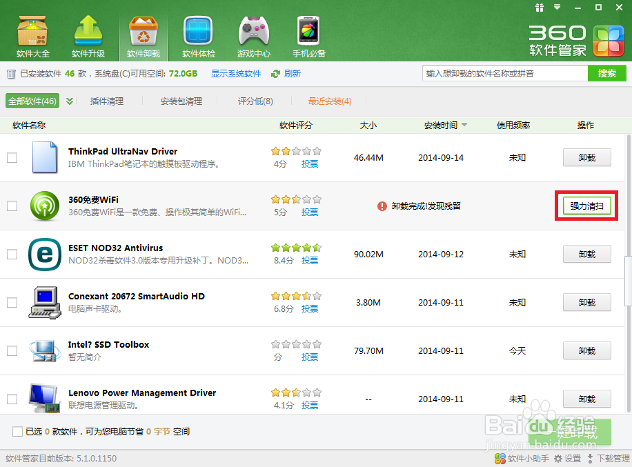Check the ThinkPad UltraNav Driver checkbox
Image resolution: width=632 pixels, height=467 pixels.
(12, 157)
